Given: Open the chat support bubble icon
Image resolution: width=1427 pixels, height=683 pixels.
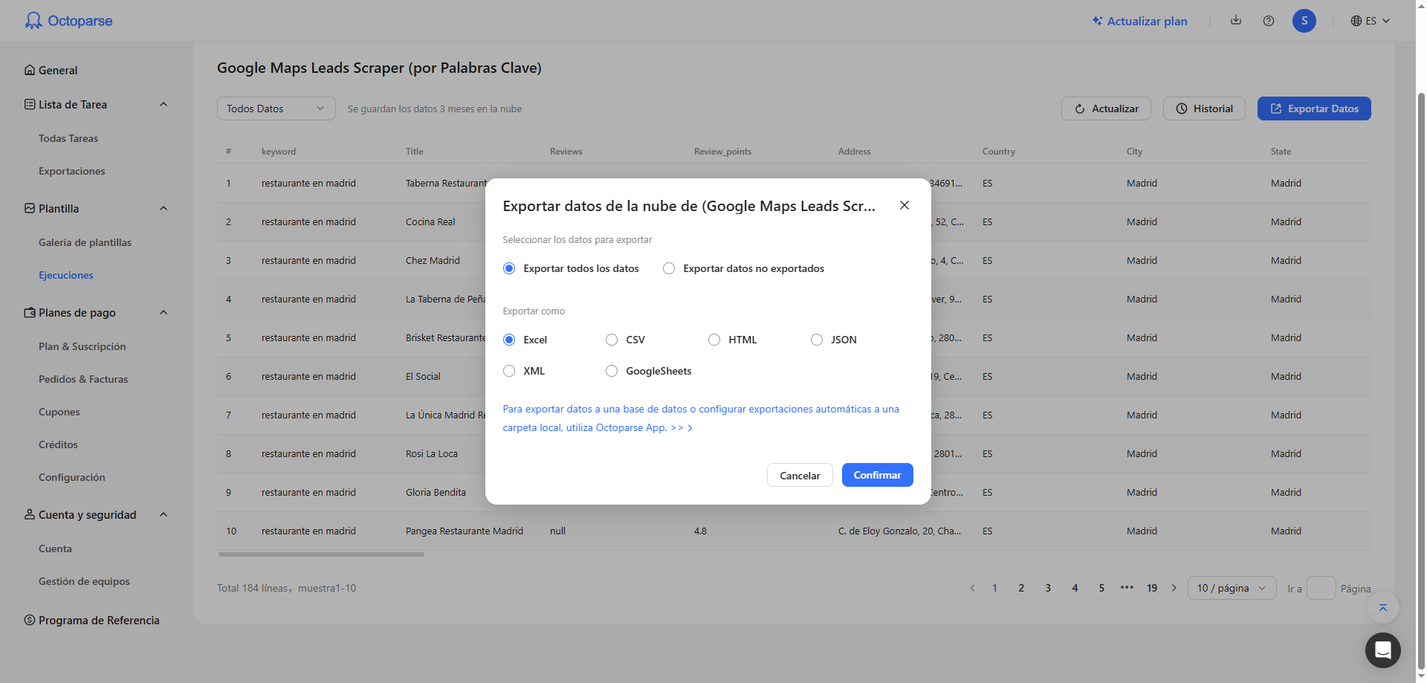Looking at the screenshot, I should (1382, 650).
